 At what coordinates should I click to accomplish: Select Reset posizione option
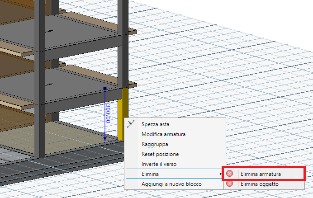coord(175,154)
